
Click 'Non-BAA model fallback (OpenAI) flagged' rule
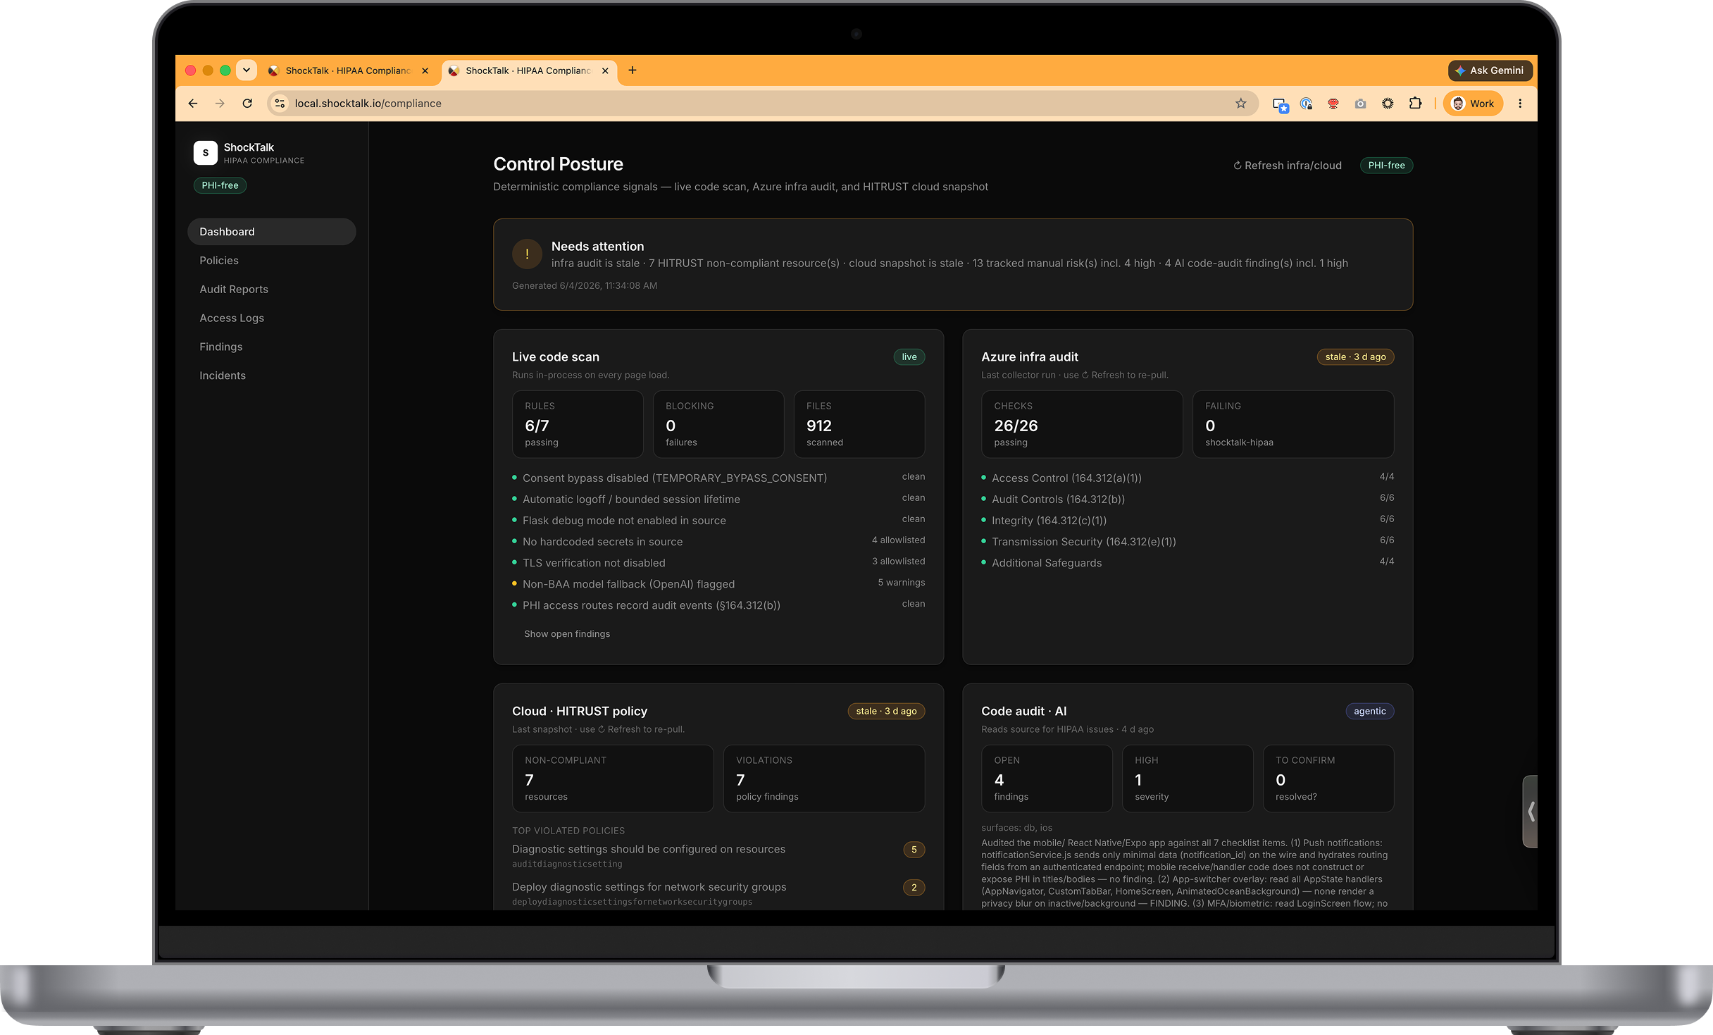pos(718,584)
